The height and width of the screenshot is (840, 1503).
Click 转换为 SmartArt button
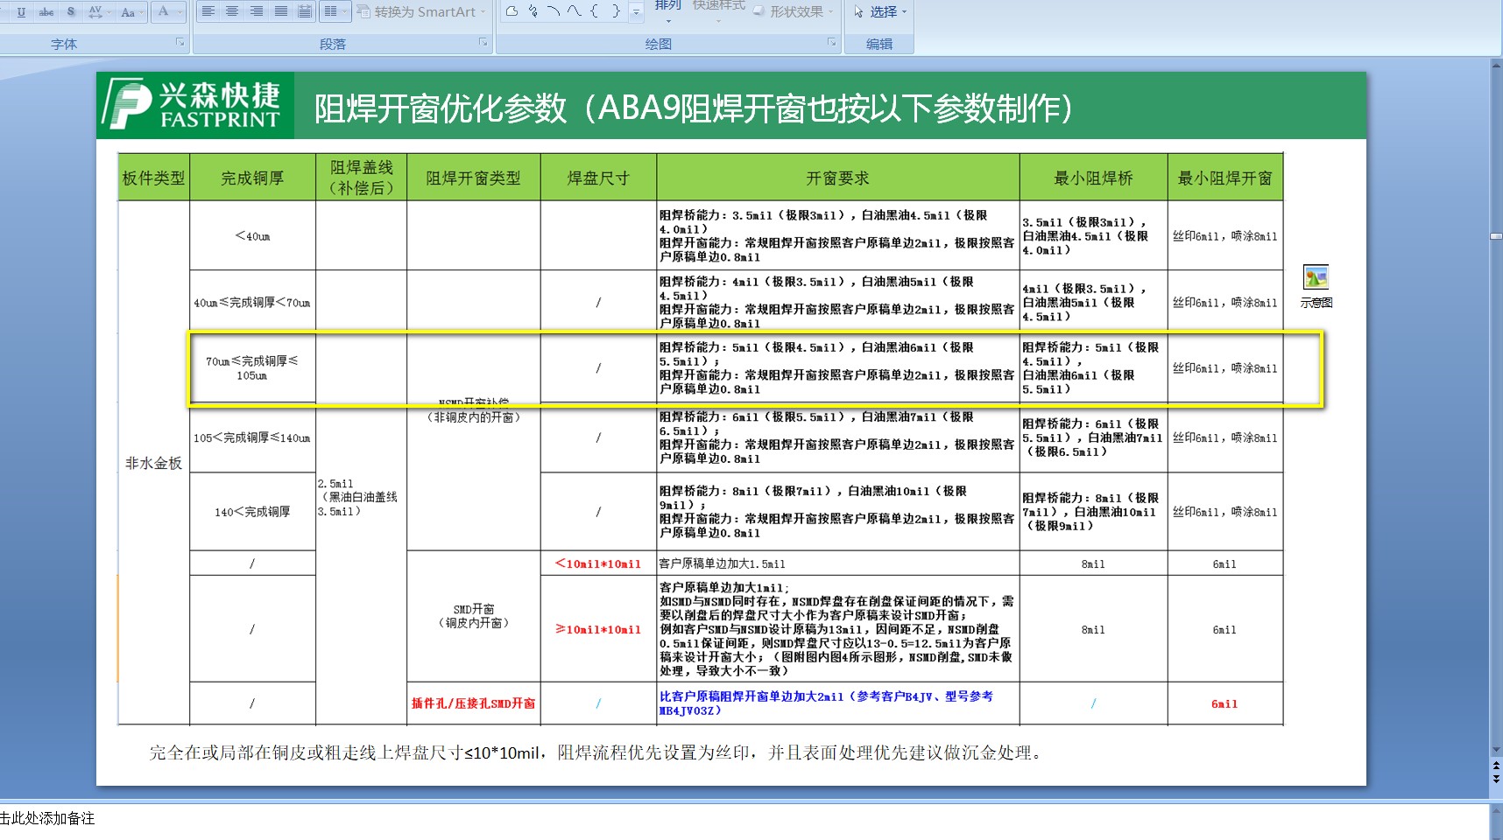pyautogui.click(x=420, y=11)
